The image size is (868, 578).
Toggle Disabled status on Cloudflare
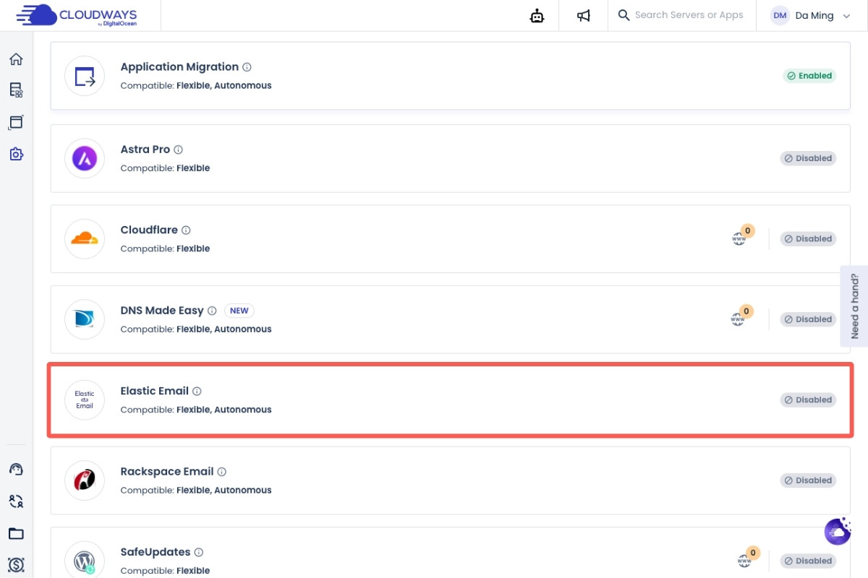(808, 238)
